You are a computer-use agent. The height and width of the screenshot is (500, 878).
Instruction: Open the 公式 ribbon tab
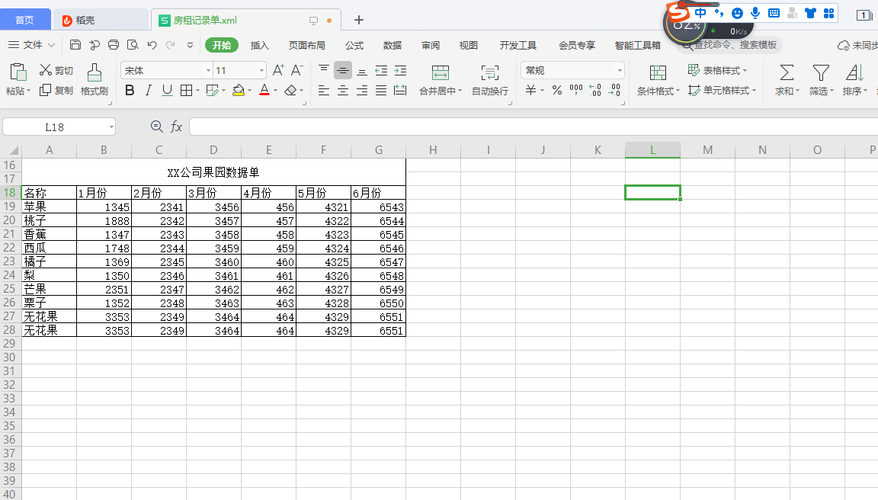[354, 46]
